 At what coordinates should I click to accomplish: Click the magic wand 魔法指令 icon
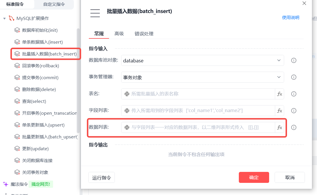click(6, 184)
